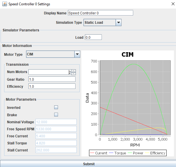Decrease Num Motors with down arrow

(x=74, y=74)
